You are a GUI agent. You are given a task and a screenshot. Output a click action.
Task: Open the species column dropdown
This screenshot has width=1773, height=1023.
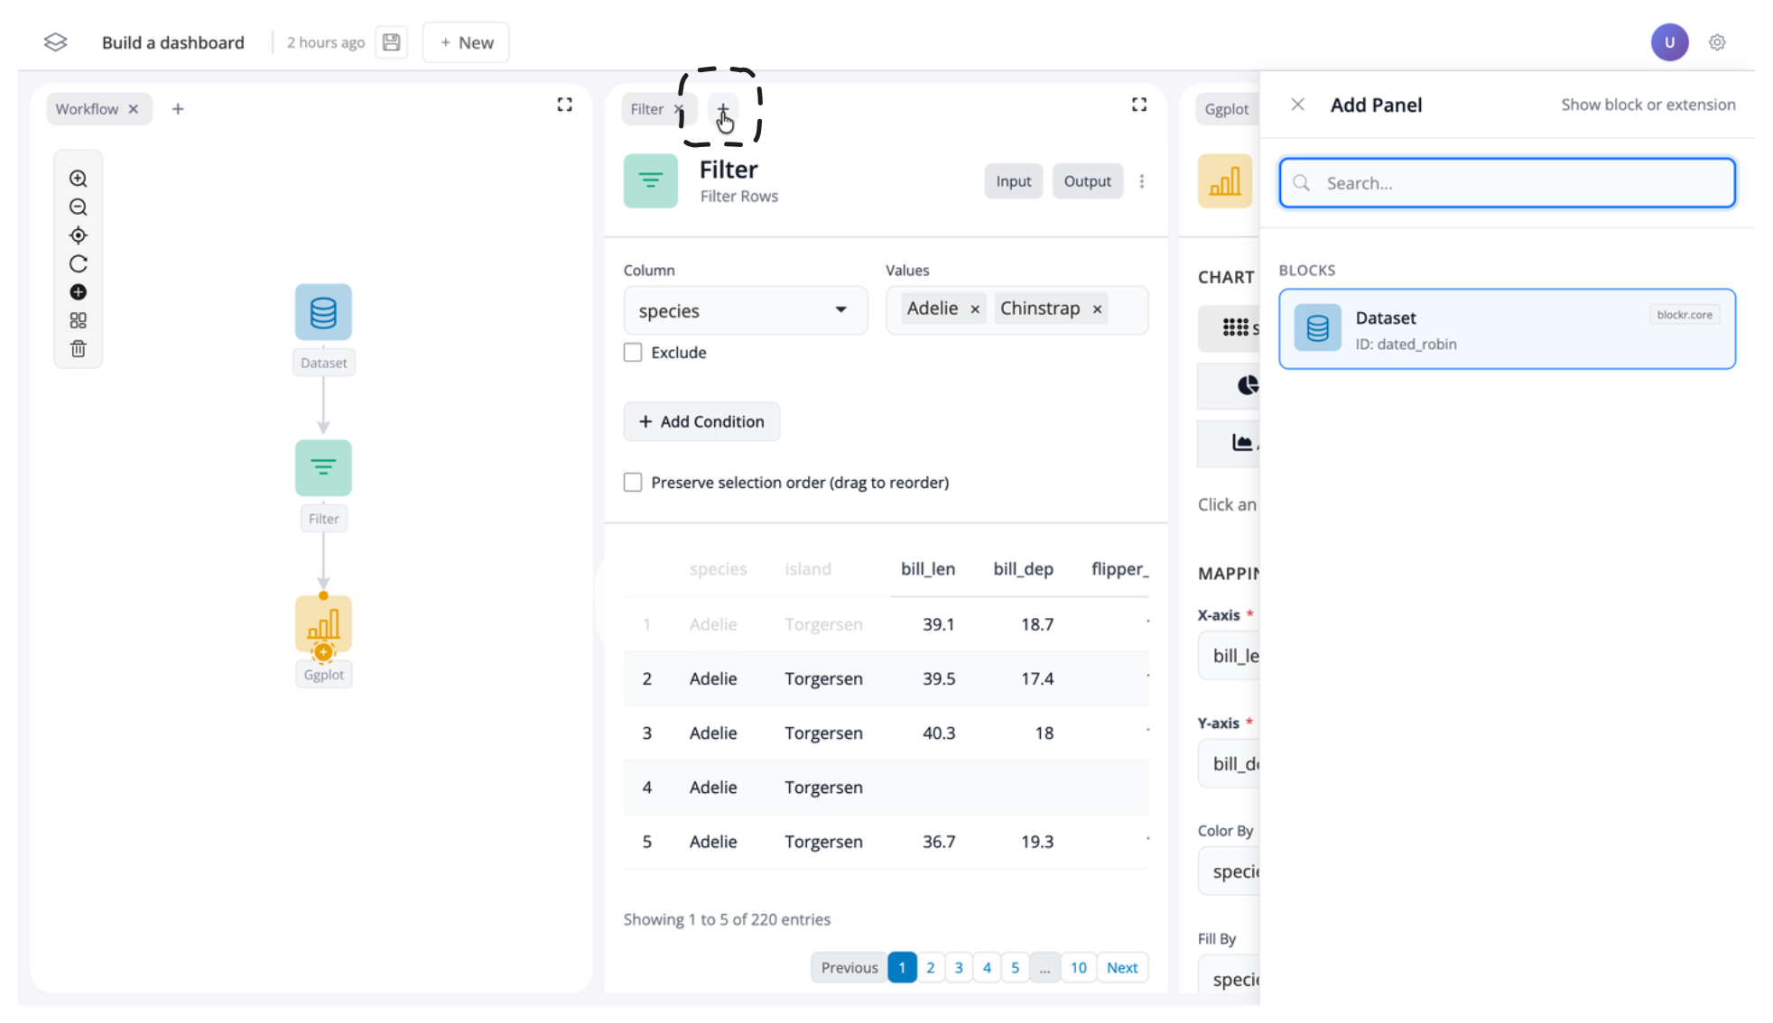coord(745,310)
